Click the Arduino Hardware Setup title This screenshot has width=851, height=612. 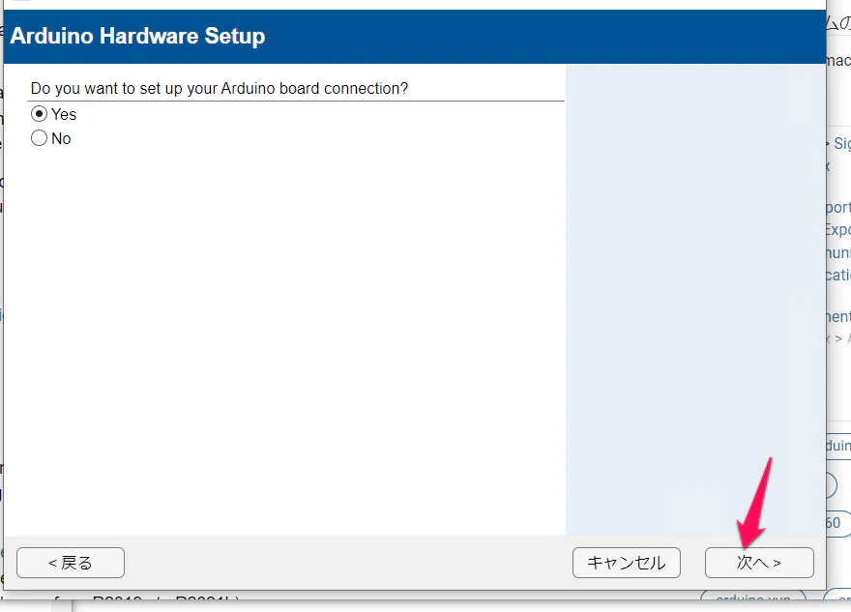click(137, 36)
